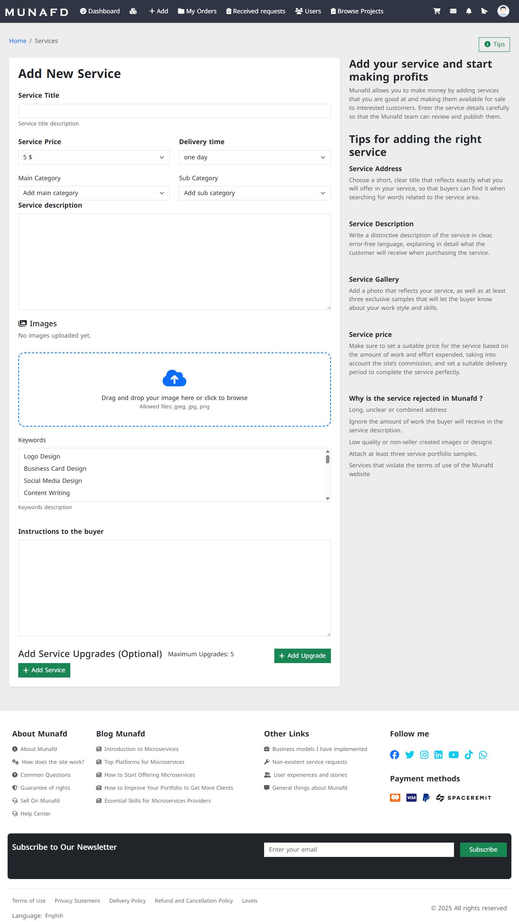519x922 pixels.
Task: Select Logo Design in Keywords list
Action: (42, 456)
